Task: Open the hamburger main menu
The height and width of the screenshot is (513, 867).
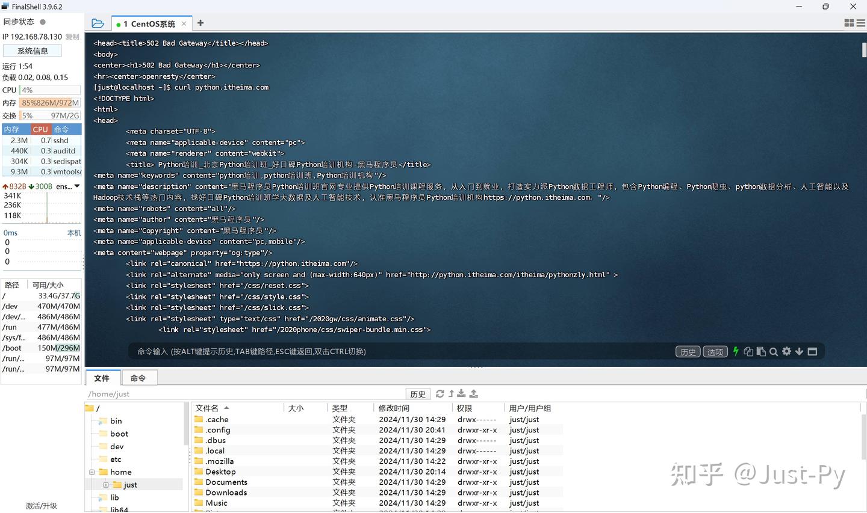Action: tap(860, 23)
